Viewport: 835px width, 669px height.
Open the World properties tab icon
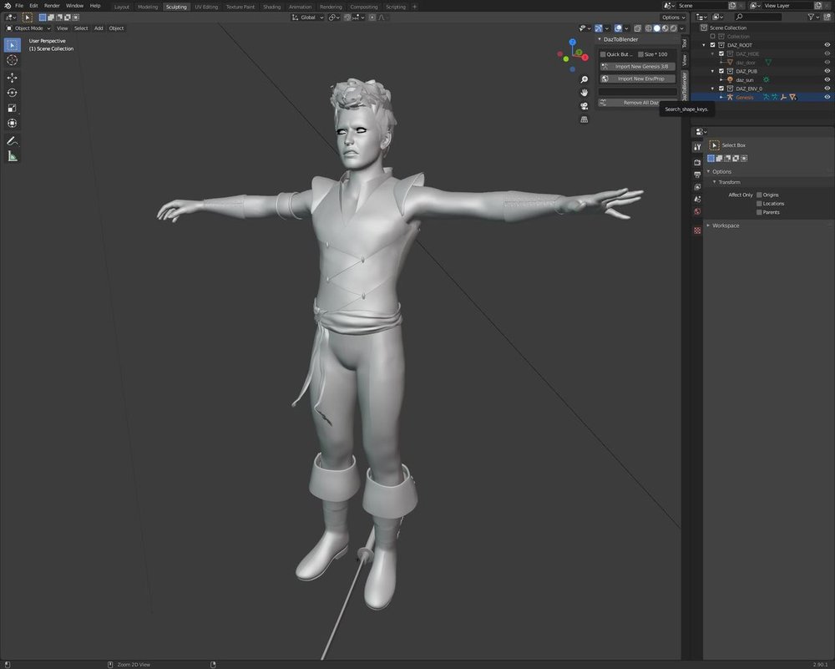(x=697, y=211)
